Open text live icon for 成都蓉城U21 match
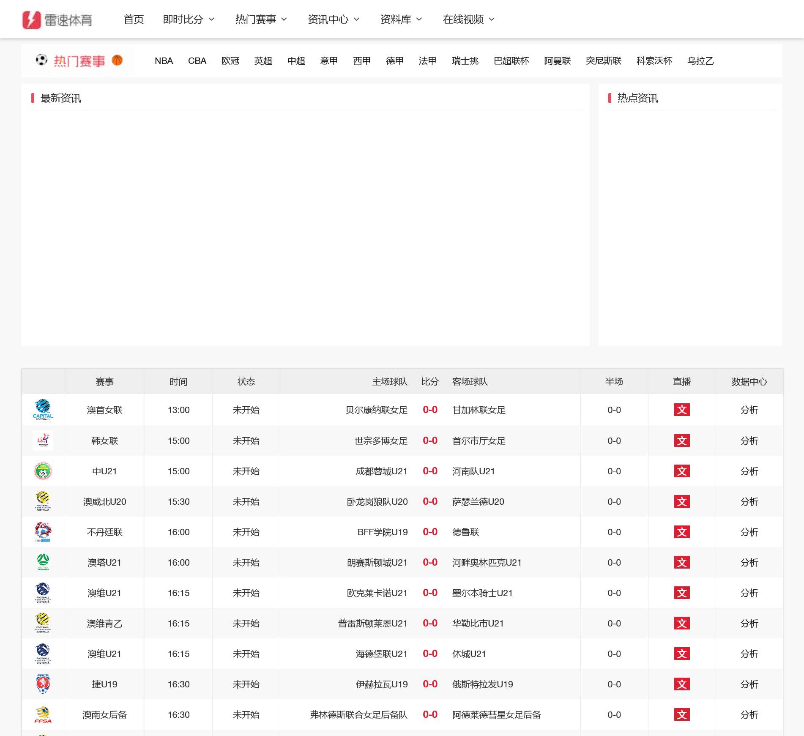The height and width of the screenshot is (736, 804). pos(681,471)
